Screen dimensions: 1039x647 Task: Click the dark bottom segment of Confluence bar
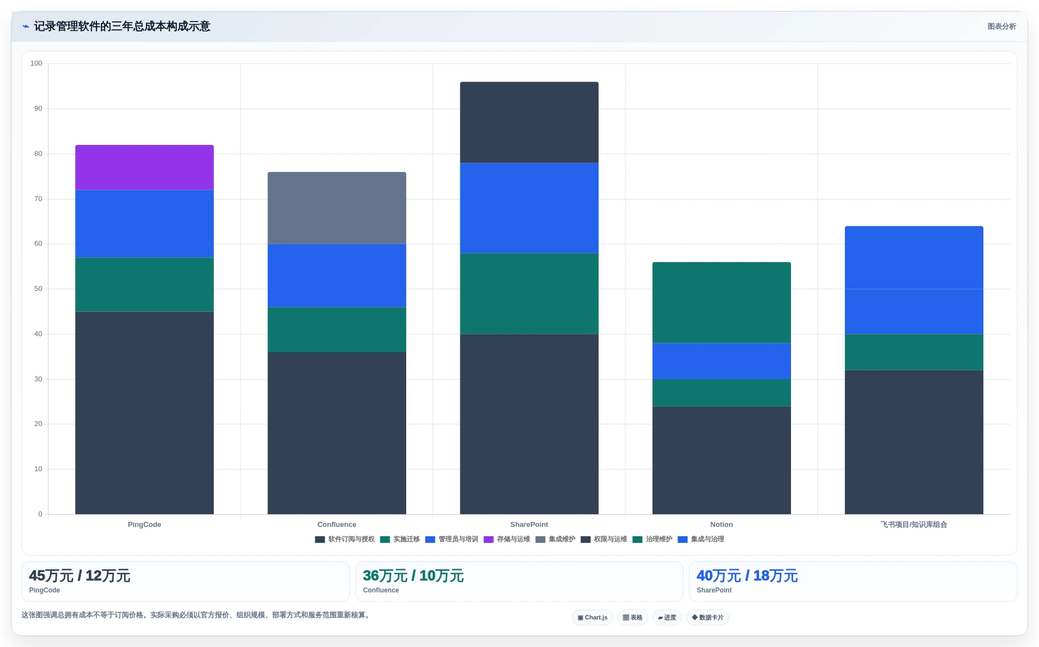(337, 433)
